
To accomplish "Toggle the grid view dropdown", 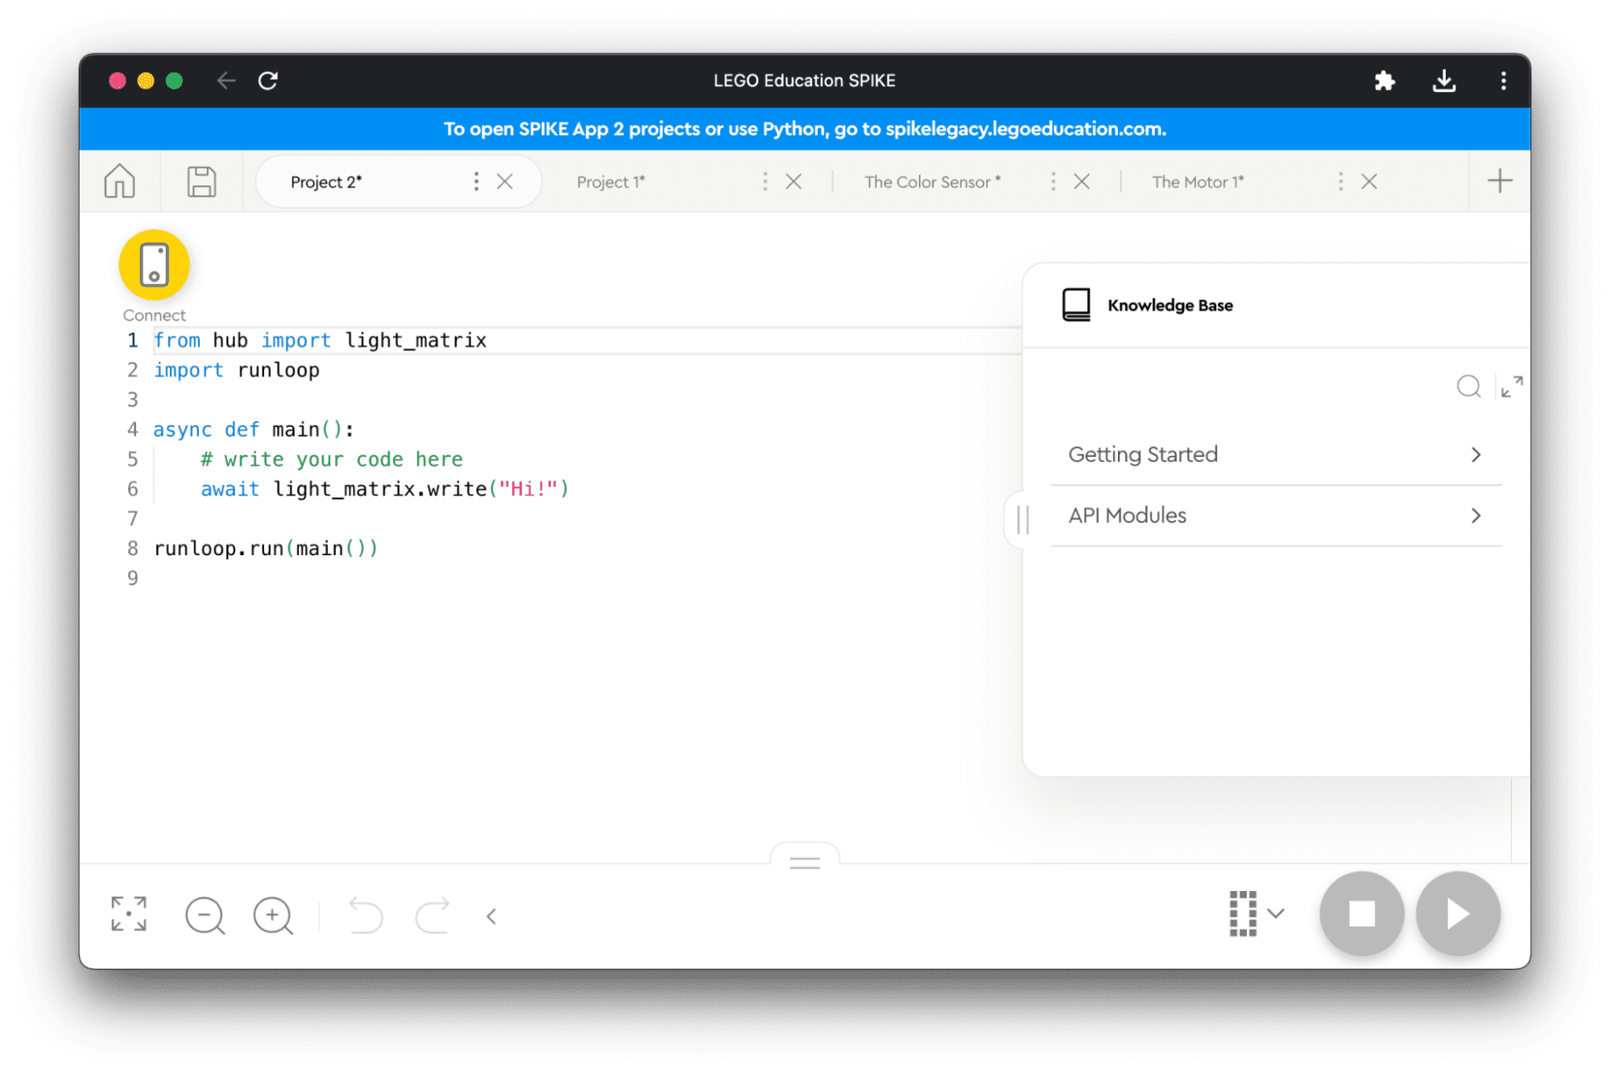I will click(x=1275, y=914).
